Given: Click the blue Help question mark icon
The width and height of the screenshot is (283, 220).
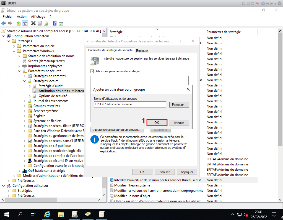Looking at the screenshot, I should tap(55, 23).
